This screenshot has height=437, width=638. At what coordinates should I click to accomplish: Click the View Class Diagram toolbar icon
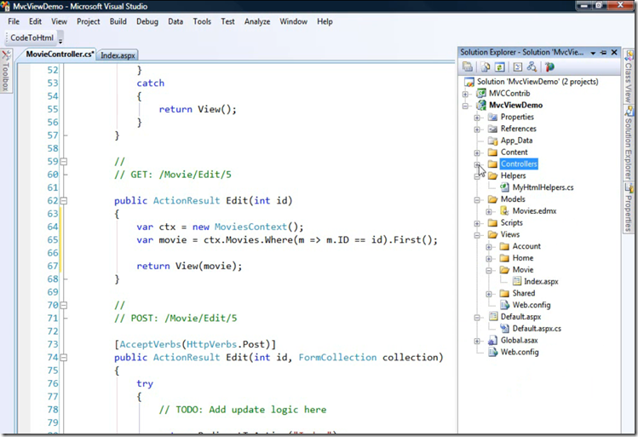532,66
